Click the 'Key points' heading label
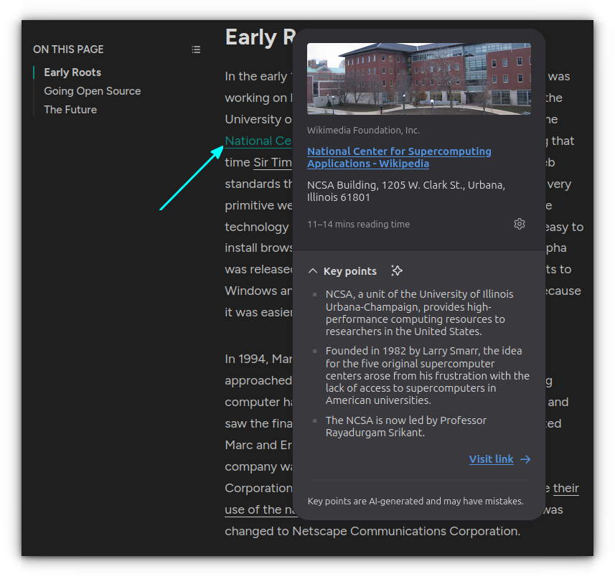Image resolution: width=615 pixels, height=579 pixels. pyautogui.click(x=350, y=271)
